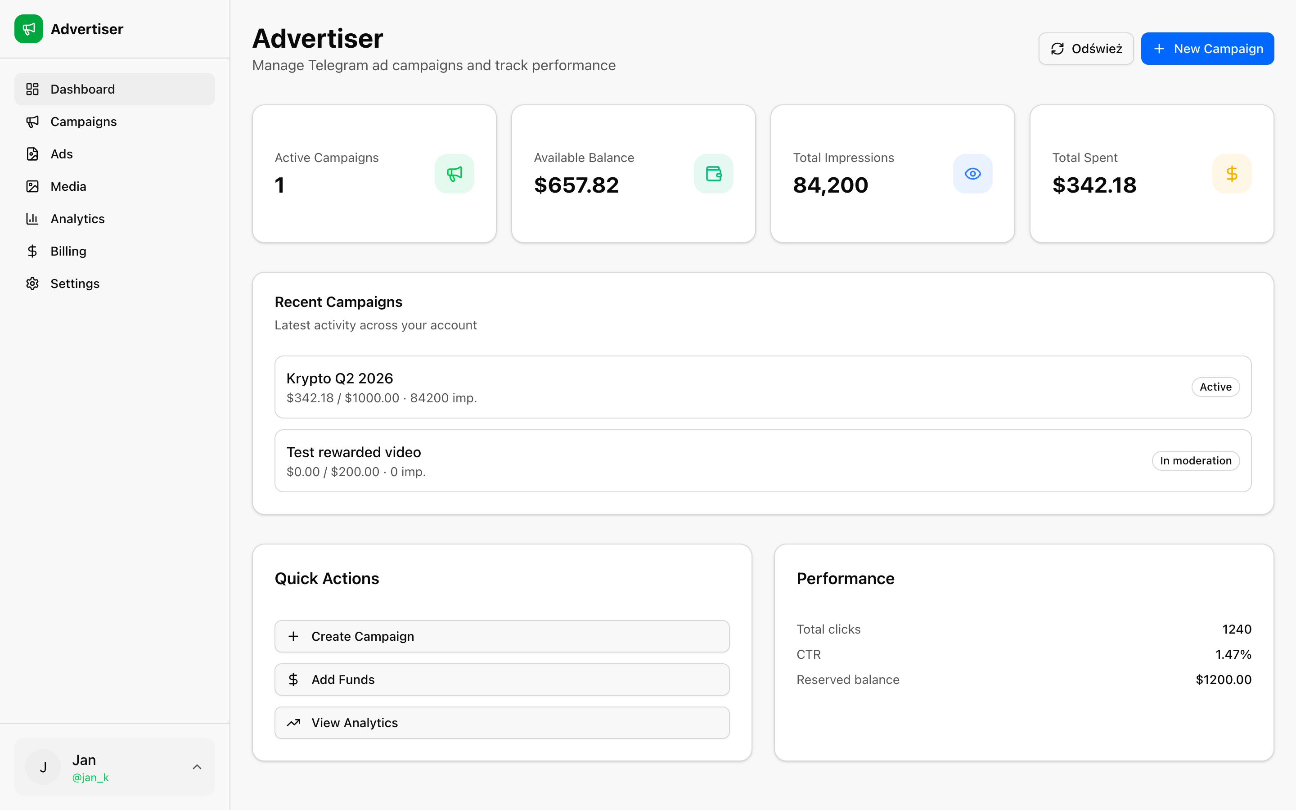
Task: Click the trending arrow icon beside View Analytics
Action: point(293,723)
